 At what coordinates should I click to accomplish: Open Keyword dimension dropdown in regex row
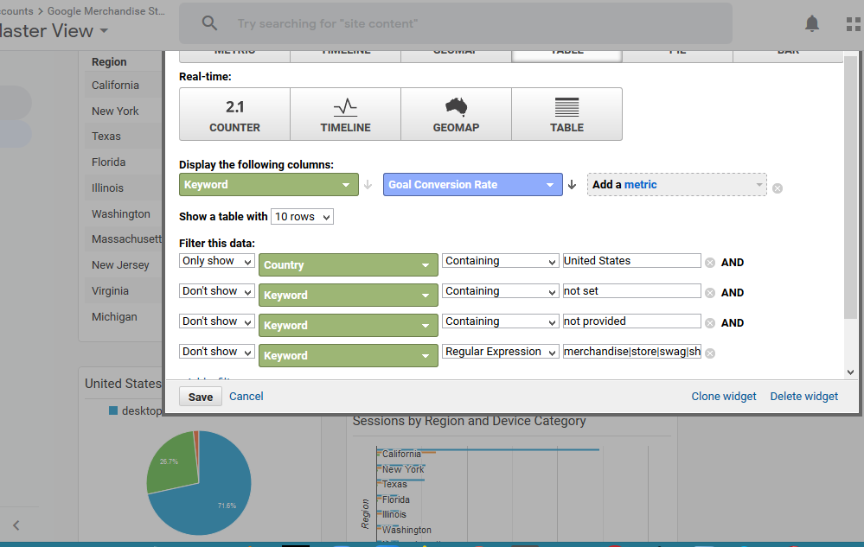pyautogui.click(x=349, y=355)
